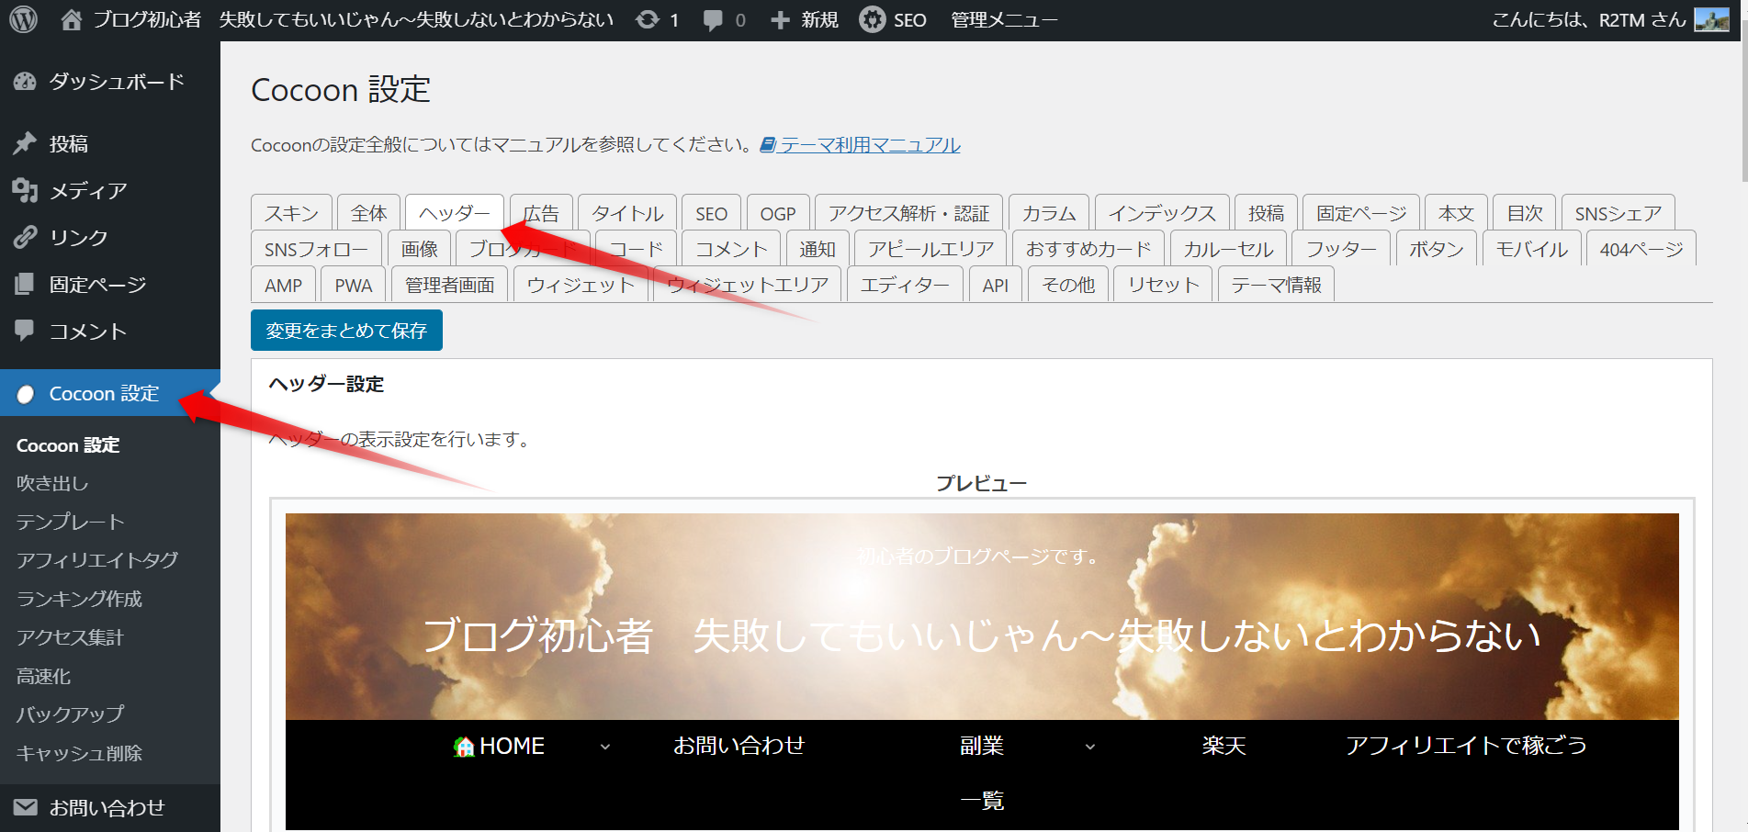Click the updates refresh icon
This screenshot has width=1748, height=832.
pyautogui.click(x=648, y=19)
